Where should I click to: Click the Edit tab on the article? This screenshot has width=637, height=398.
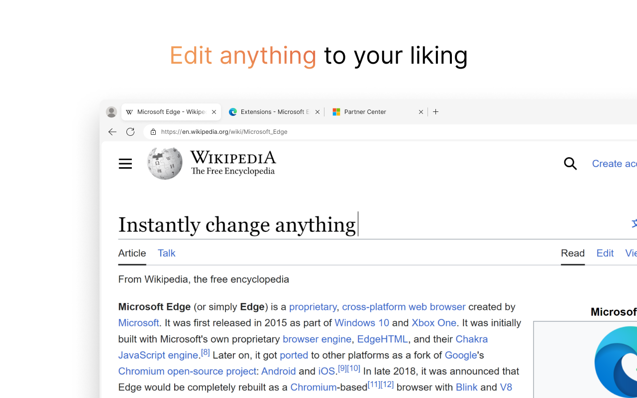605,253
